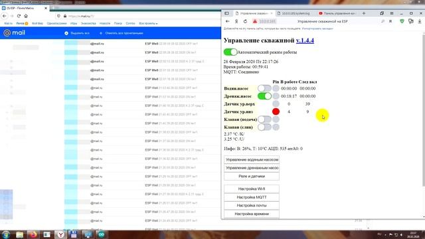Open version link v.1.4.4
Viewport: 425px width, 239px height.
(x=305, y=40)
